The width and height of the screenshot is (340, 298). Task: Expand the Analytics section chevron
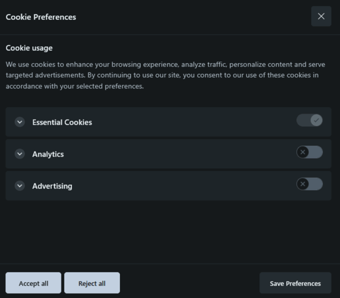tap(20, 154)
